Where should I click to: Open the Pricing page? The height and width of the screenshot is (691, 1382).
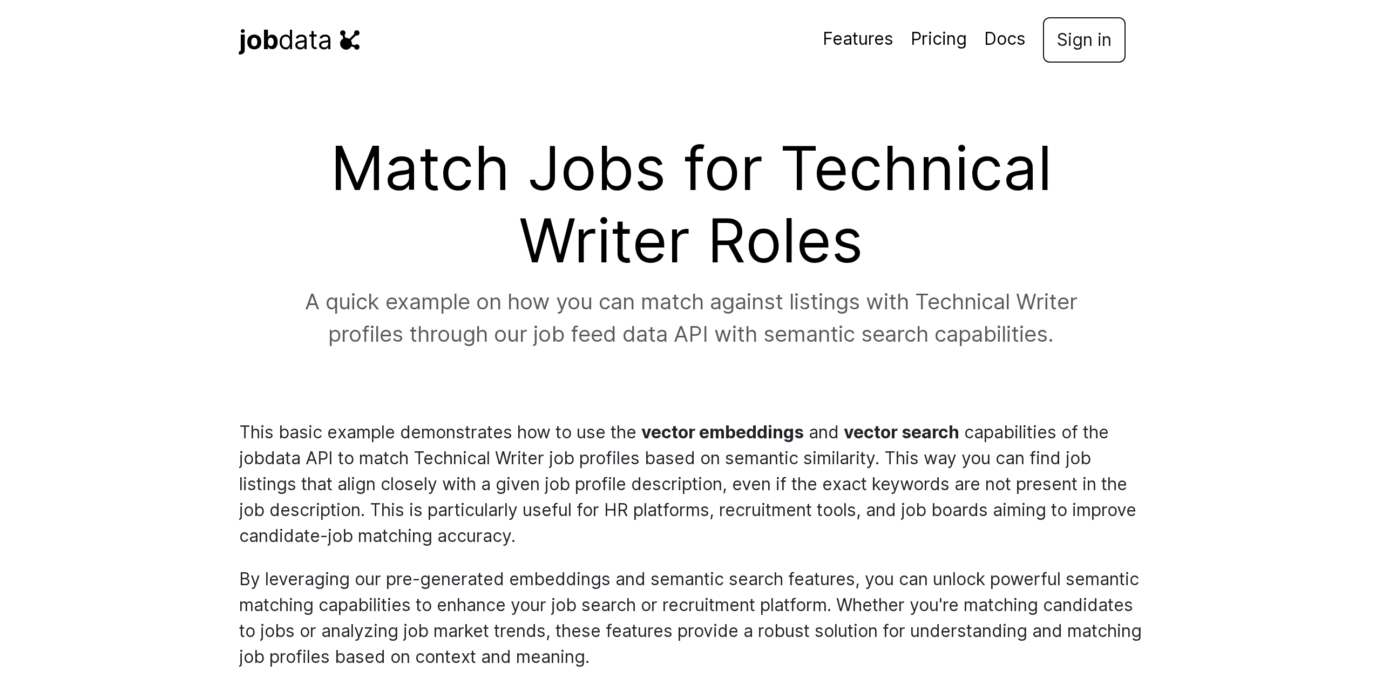939,39
